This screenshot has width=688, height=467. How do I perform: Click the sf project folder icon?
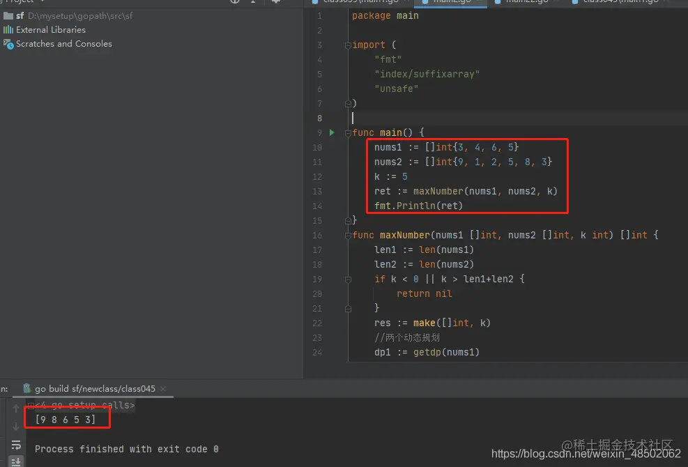coord(8,16)
